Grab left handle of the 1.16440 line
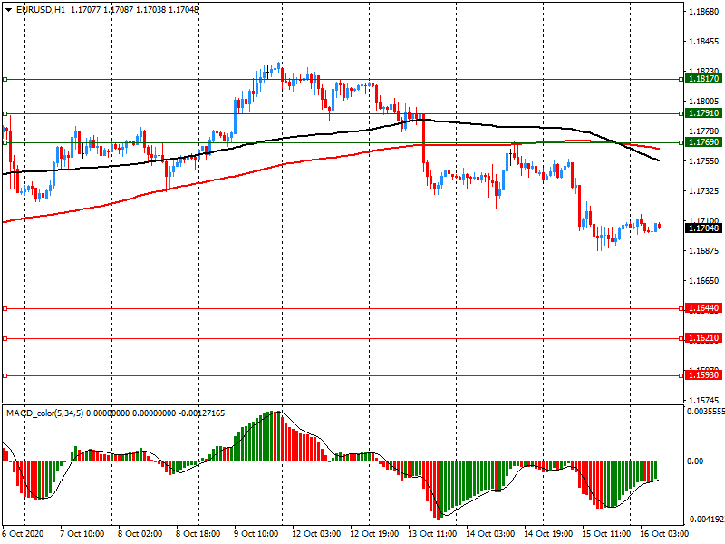Image resolution: width=725 pixels, height=544 pixels. click(5, 308)
